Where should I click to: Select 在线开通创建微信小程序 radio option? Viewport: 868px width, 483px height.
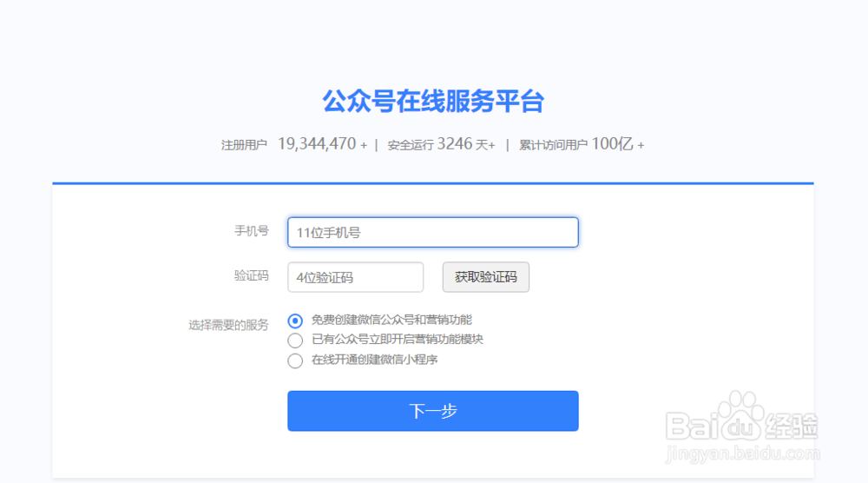pos(295,361)
